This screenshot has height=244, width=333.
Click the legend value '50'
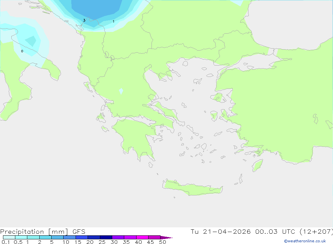click(163, 242)
